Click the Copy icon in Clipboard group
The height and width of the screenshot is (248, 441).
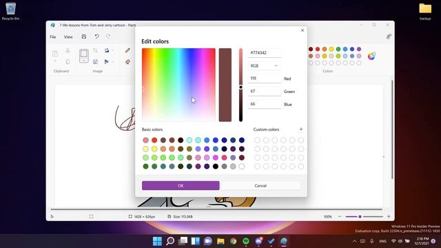[x=68, y=61]
